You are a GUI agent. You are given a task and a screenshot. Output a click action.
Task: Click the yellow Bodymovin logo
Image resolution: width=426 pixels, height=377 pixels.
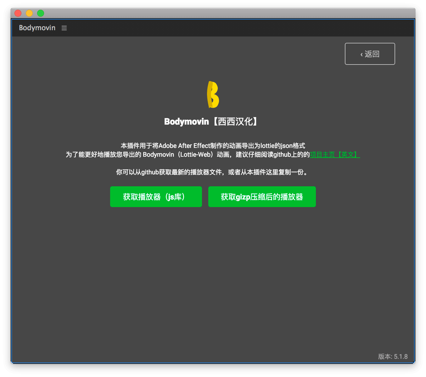[x=213, y=94]
